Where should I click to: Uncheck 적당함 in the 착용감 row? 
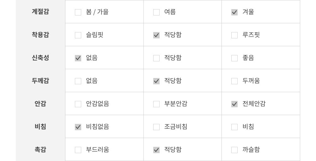click(156, 35)
